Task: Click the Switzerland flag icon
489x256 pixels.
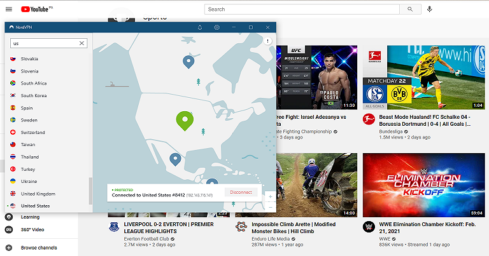Action: 13,132
